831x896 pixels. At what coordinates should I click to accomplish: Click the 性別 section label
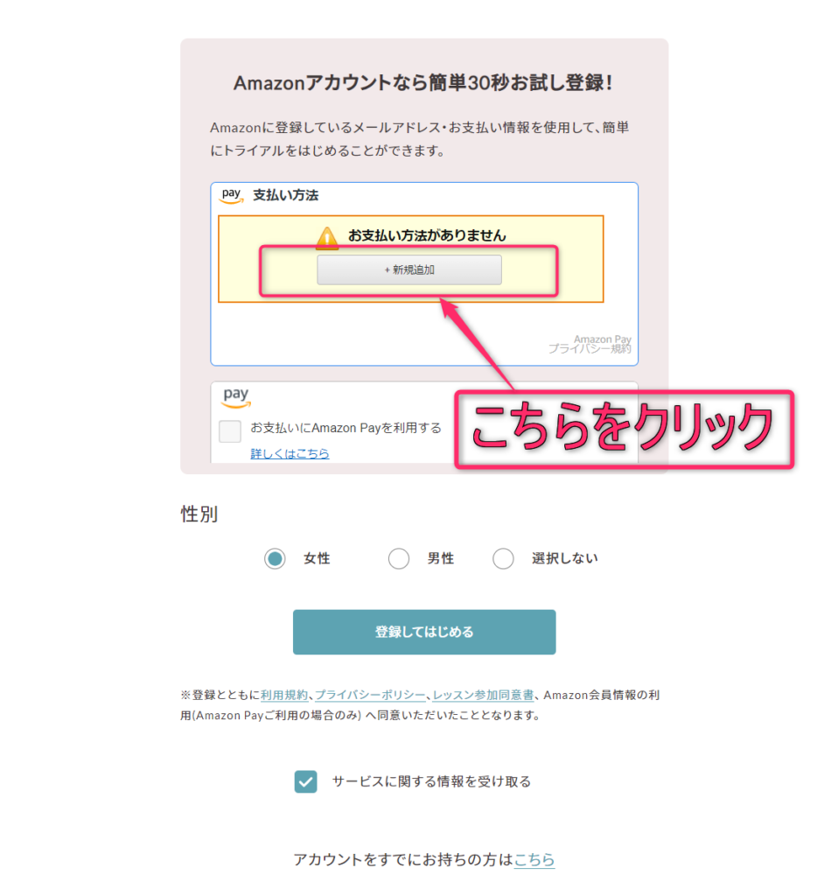click(199, 514)
